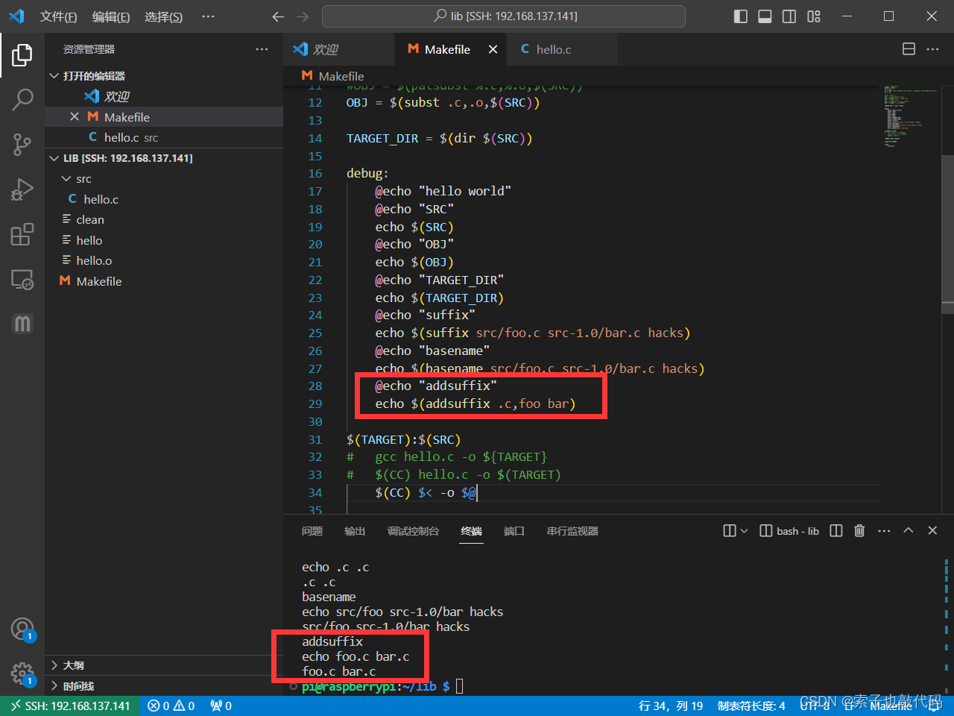Open the File menu
The image size is (954, 716).
pyautogui.click(x=58, y=16)
